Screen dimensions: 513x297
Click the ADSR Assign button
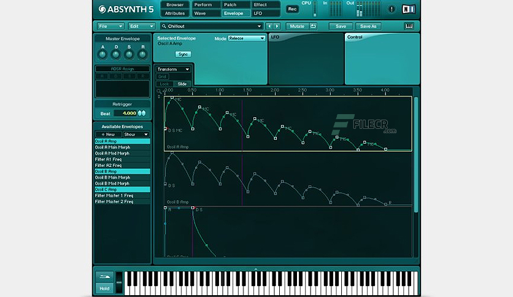point(122,69)
